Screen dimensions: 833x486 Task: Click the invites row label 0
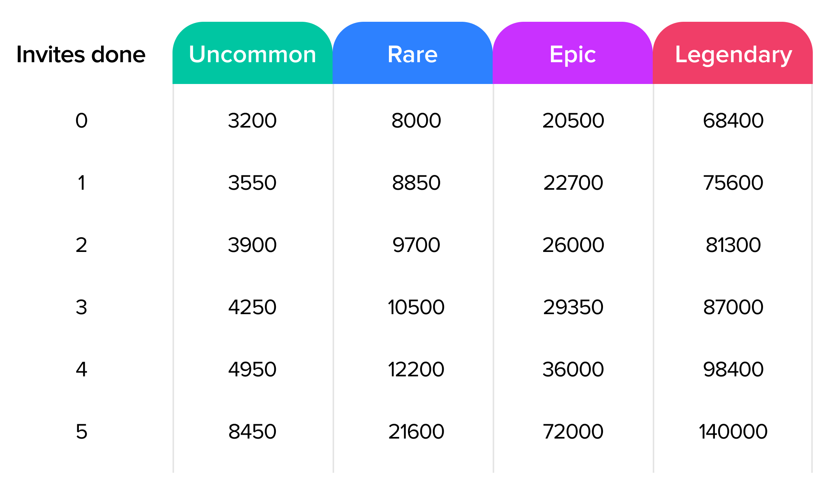coord(81,121)
